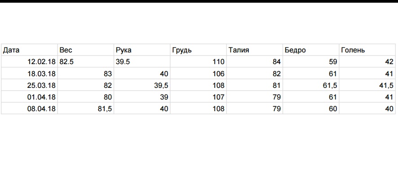
Task: Select the date cell 25.03.18
Action: pos(30,86)
